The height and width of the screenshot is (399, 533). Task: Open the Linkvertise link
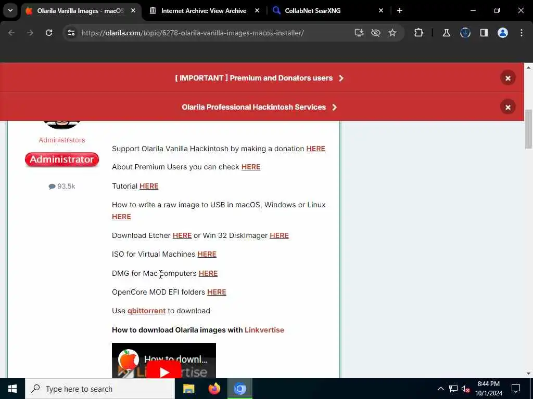click(264, 330)
